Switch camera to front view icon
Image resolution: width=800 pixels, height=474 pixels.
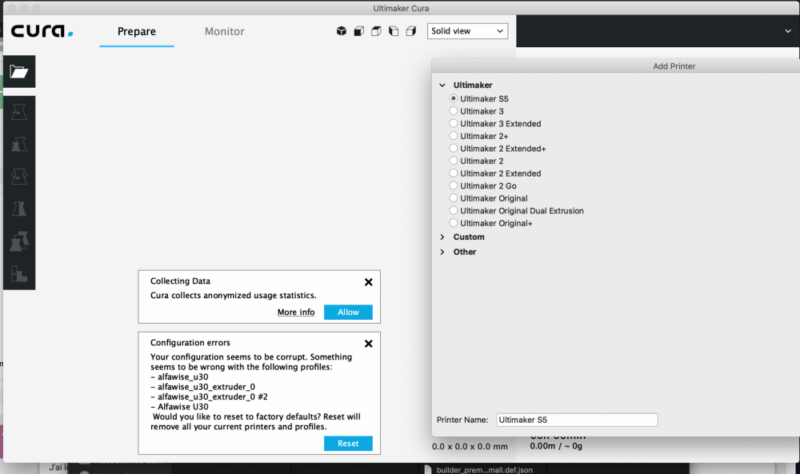point(358,31)
